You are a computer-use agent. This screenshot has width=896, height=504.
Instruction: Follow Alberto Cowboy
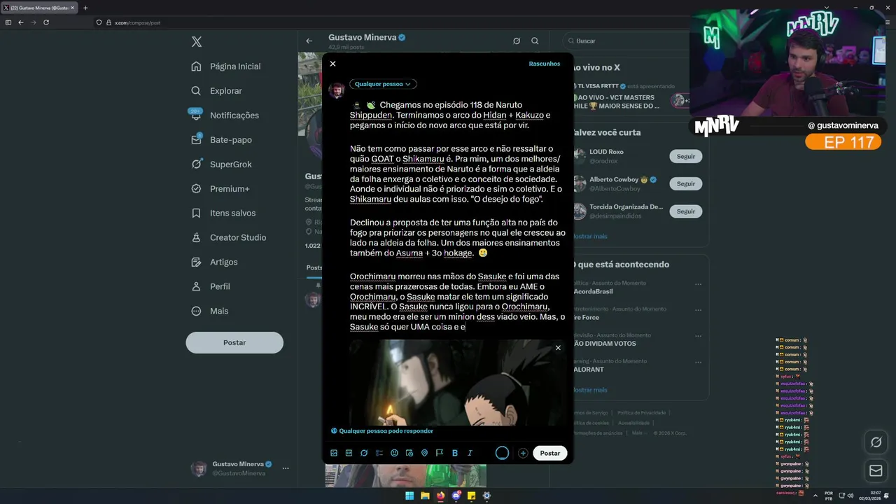coord(686,184)
